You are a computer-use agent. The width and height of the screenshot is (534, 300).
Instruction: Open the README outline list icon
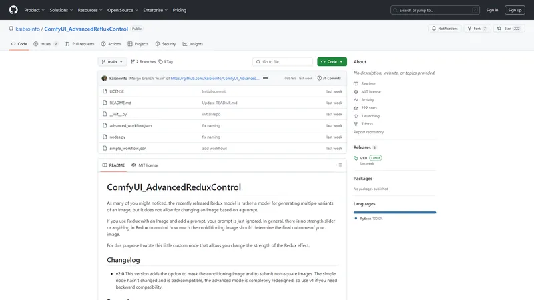pyautogui.click(x=340, y=165)
